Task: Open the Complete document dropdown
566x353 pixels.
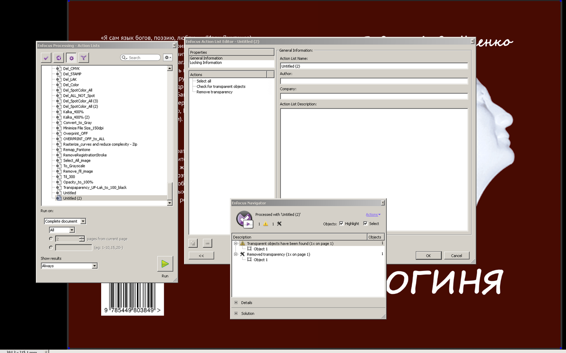Action: (65, 221)
